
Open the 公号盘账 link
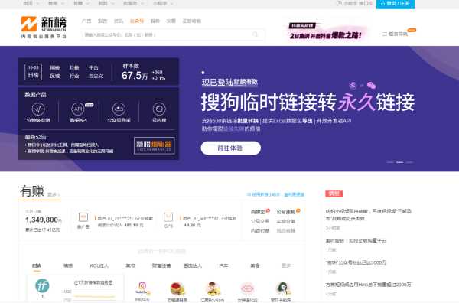[285, 212]
